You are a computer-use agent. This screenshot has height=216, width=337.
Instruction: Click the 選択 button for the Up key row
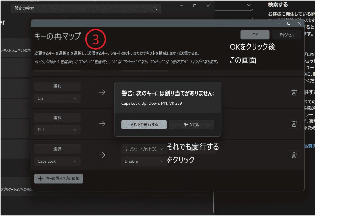click(x=57, y=86)
